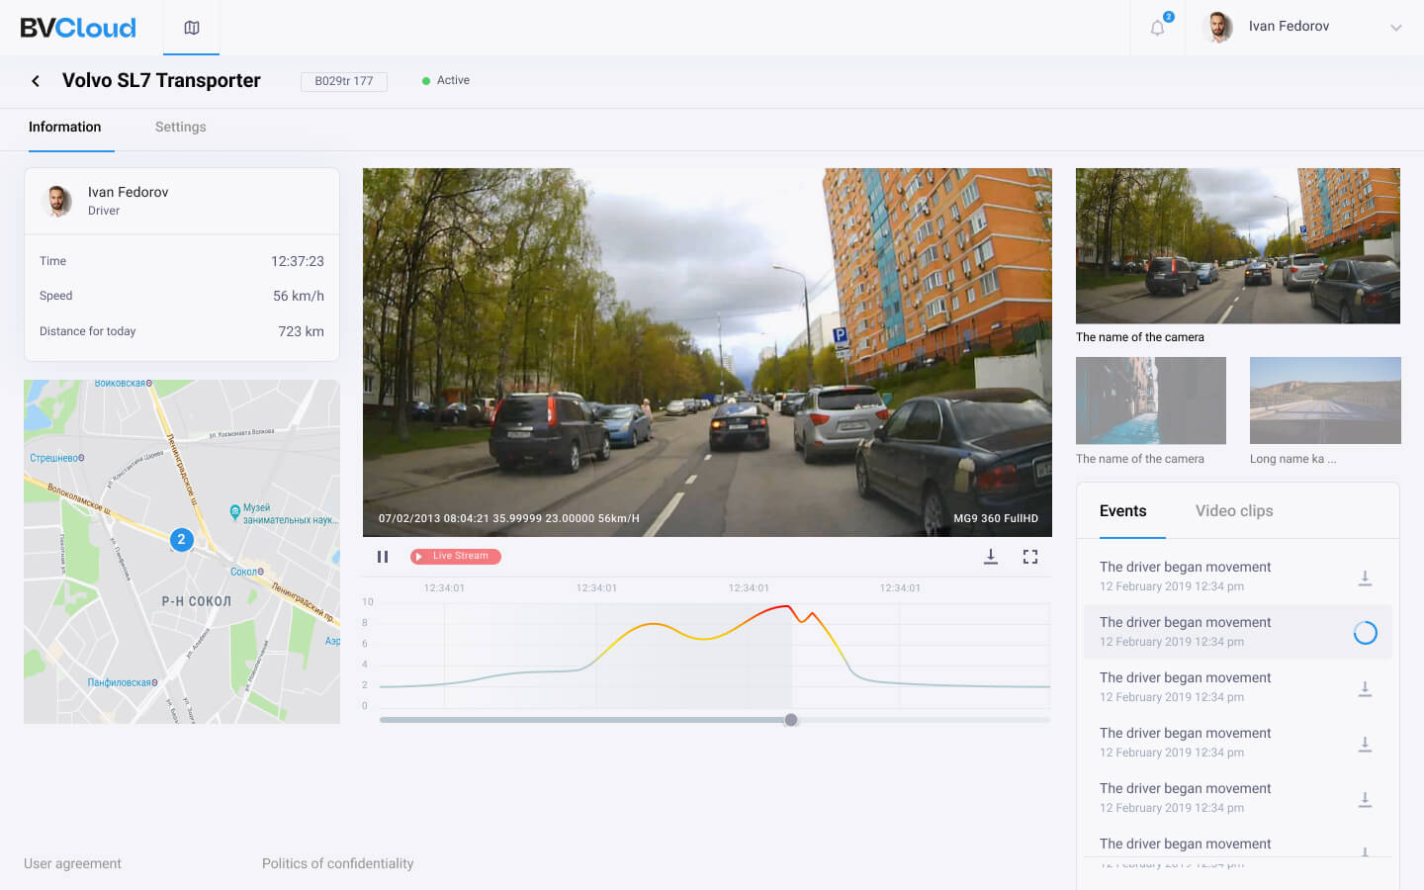Screen dimensions: 1424x890
Task: Open Ivan Fedorov profile avatar in header
Action: (1218, 27)
